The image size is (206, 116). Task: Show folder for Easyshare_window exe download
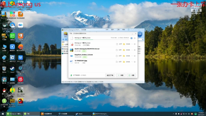point(127,56)
